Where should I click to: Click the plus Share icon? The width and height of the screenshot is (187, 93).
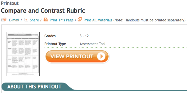click(x=26, y=20)
